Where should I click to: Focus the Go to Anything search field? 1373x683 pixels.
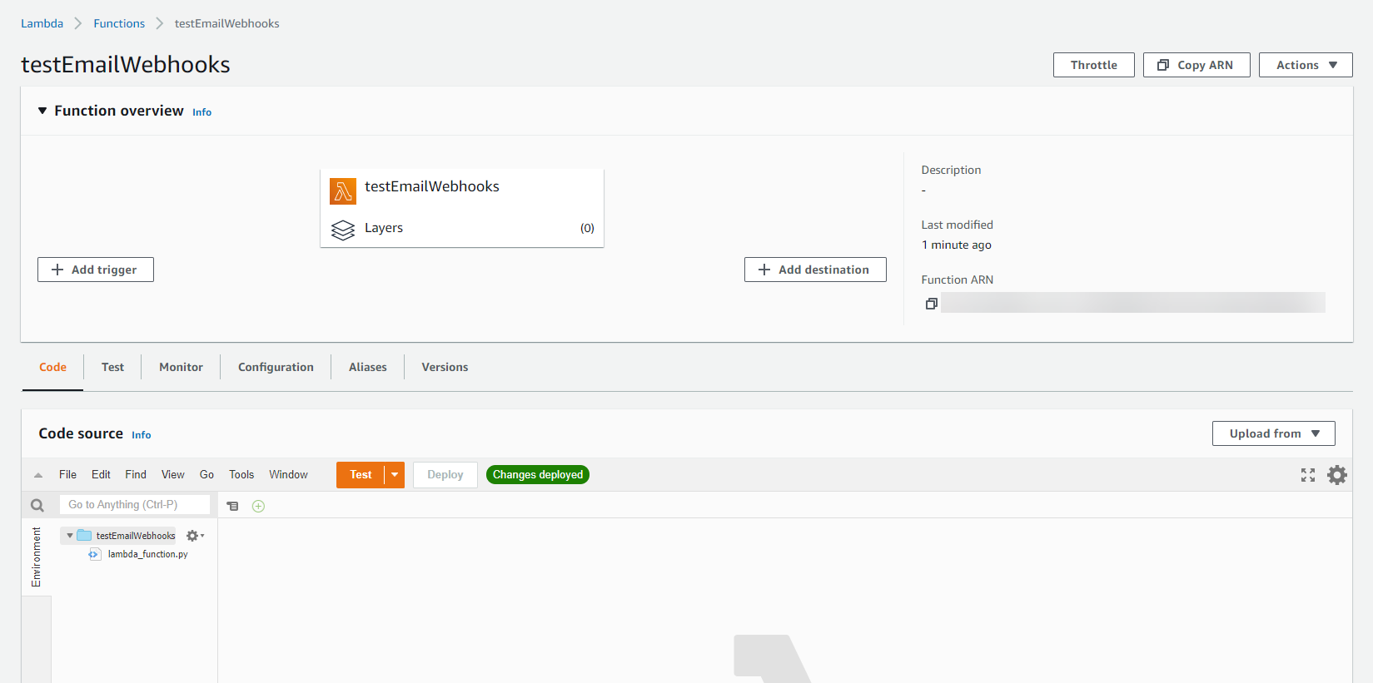click(135, 505)
